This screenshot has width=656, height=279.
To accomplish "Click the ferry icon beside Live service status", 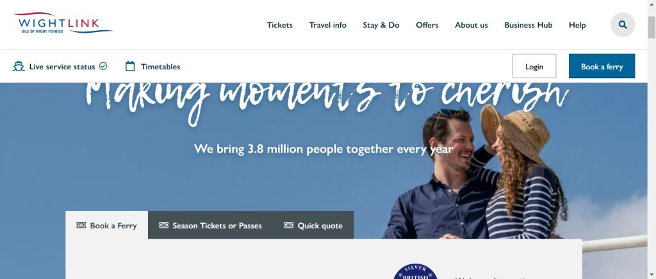I will [x=19, y=66].
